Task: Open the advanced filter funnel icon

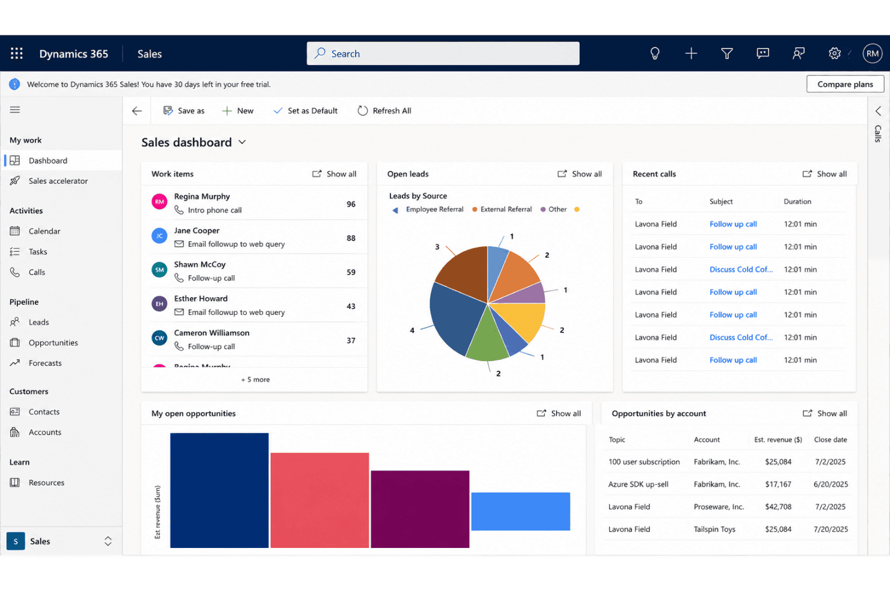Action: (727, 53)
